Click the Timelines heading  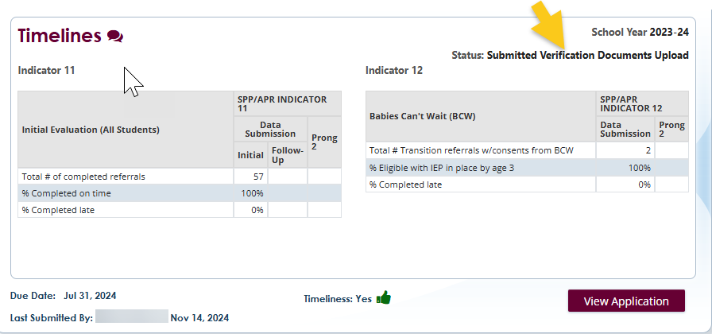(60, 36)
